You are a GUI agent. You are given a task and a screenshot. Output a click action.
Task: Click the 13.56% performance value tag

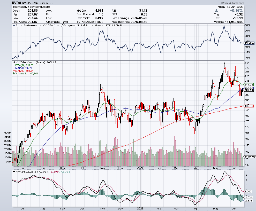[x=249, y=43]
